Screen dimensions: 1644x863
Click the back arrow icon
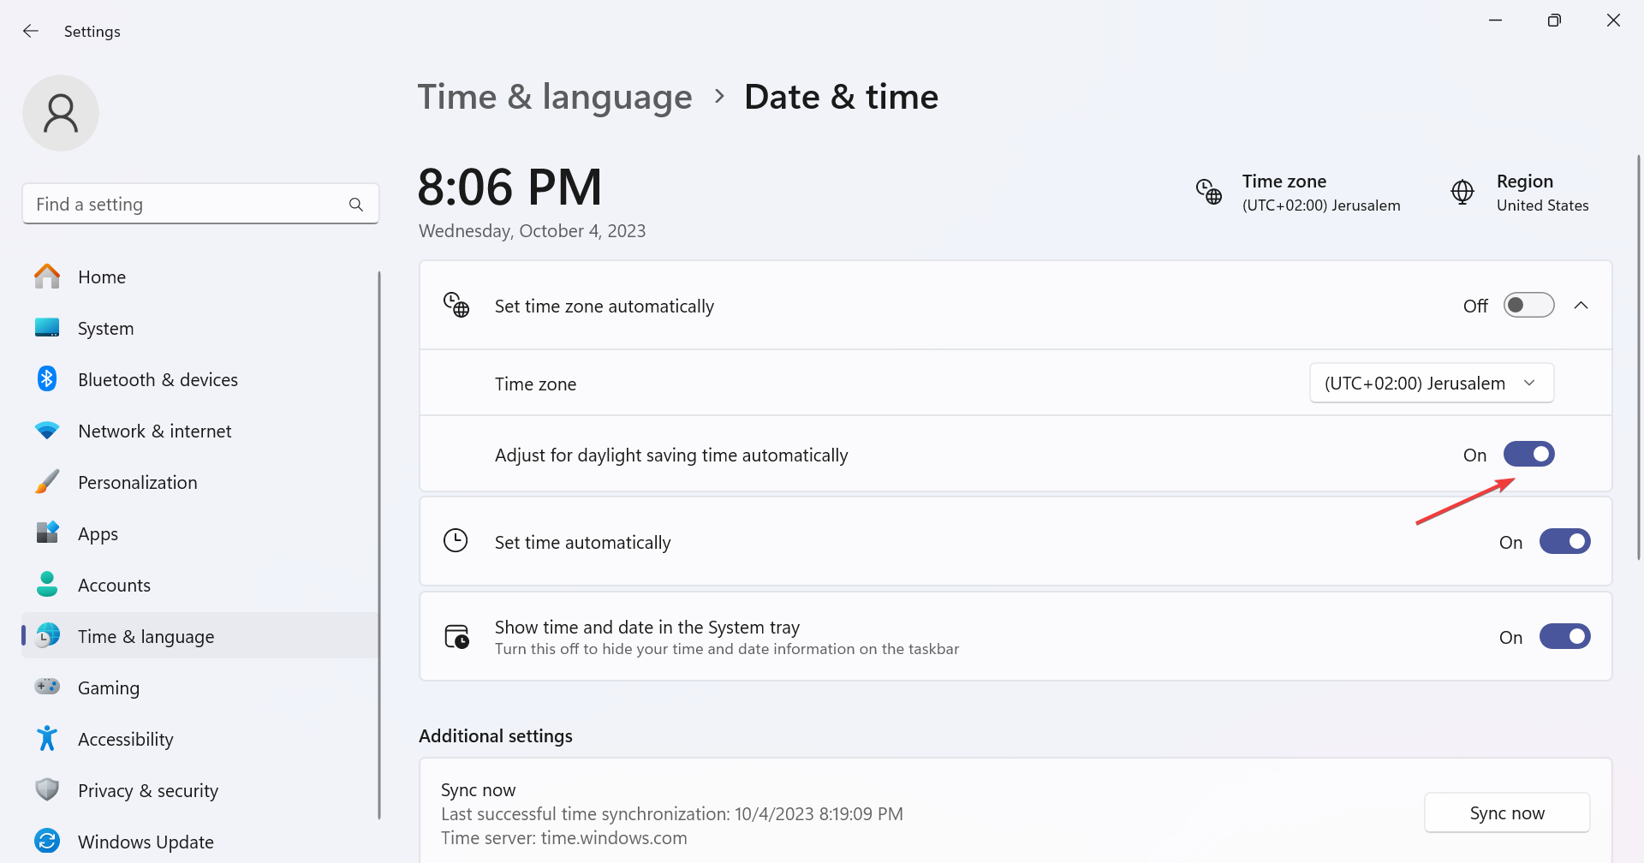coord(31,31)
